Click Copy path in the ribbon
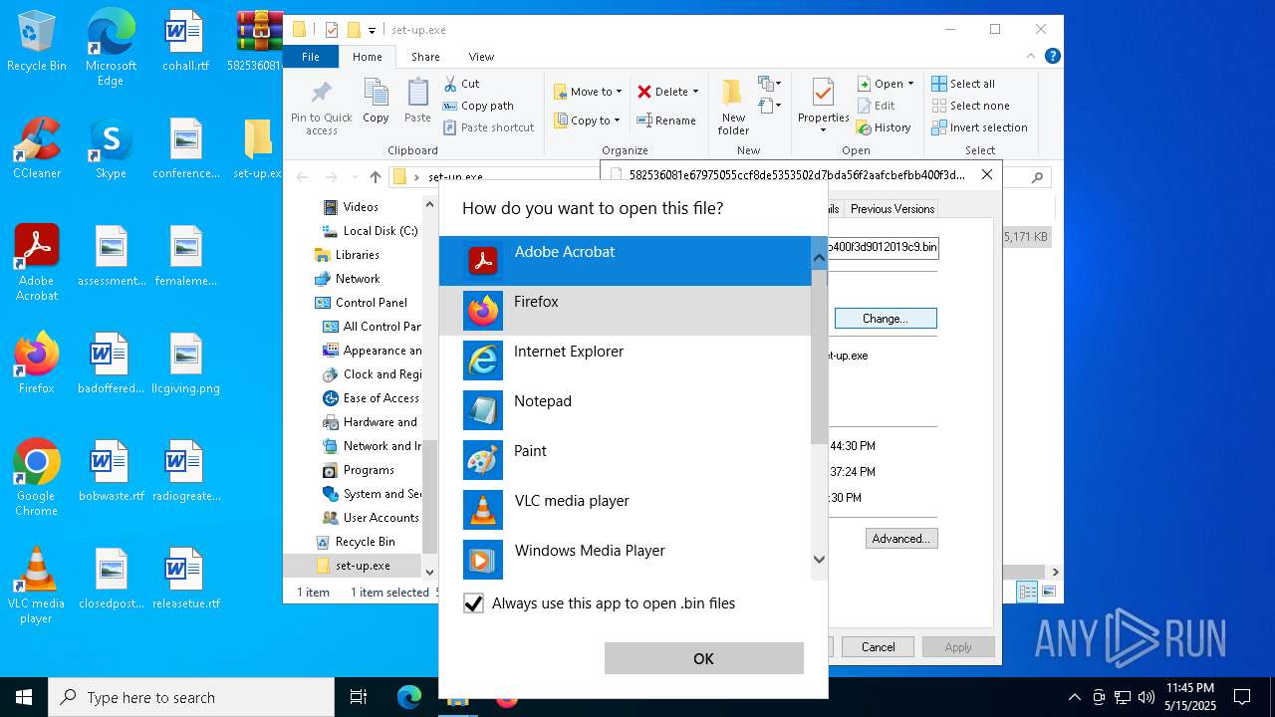 point(478,106)
